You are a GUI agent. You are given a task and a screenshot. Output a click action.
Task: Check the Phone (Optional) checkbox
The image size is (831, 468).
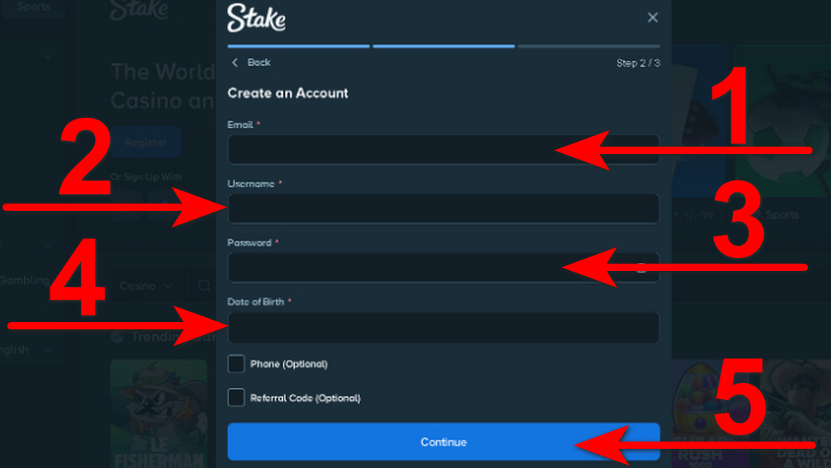(x=236, y=363)
